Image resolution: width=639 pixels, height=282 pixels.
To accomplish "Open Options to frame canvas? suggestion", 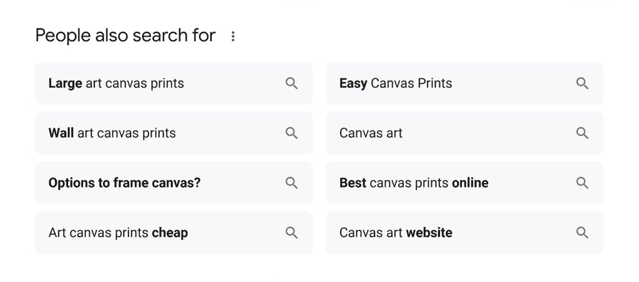I will click(124, 183).
